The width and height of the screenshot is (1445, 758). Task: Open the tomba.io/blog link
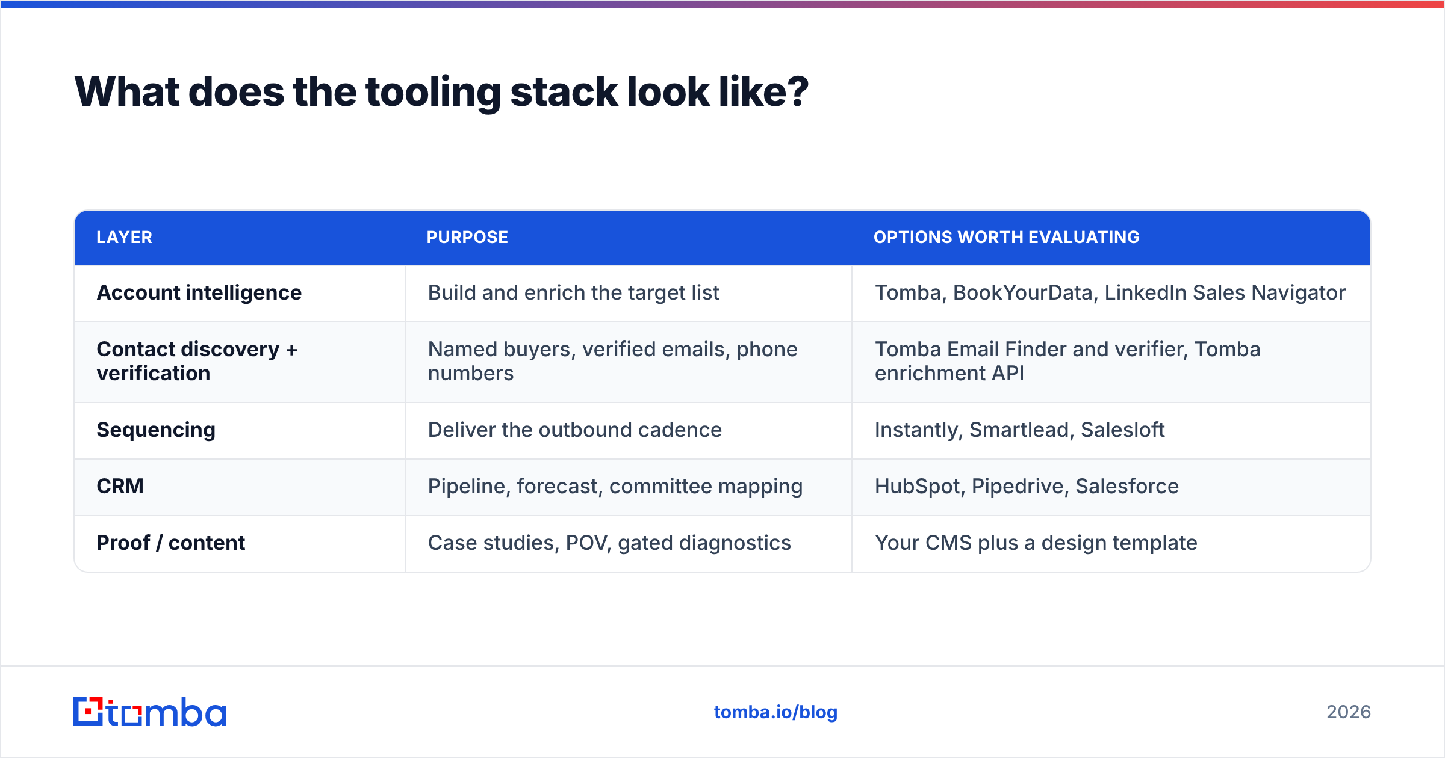[x=775, y=712]
